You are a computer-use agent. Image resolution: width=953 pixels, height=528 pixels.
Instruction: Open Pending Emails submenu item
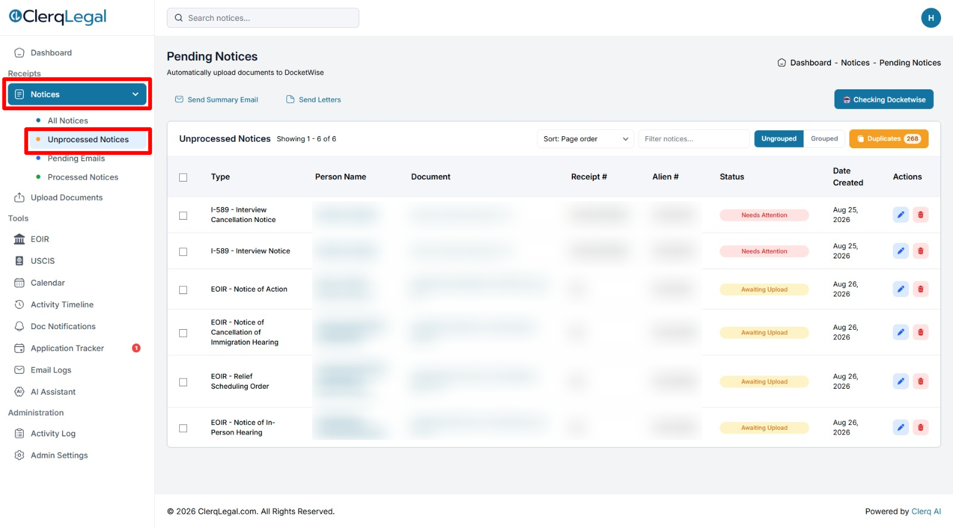pos(76,158)
